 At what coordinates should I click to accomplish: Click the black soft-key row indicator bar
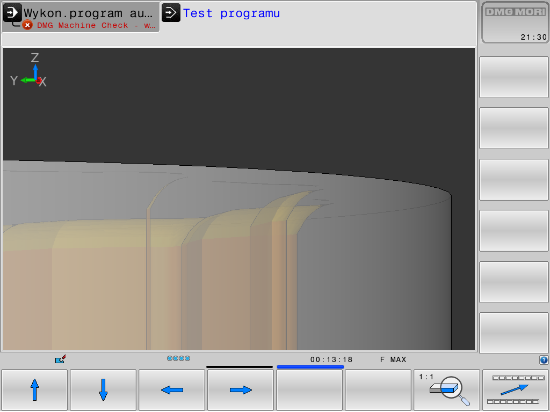click(x=240, y=367)
